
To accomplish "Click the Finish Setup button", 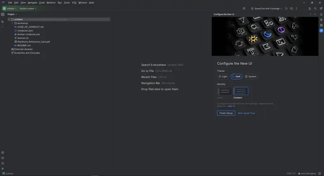I will click(226, 113).
